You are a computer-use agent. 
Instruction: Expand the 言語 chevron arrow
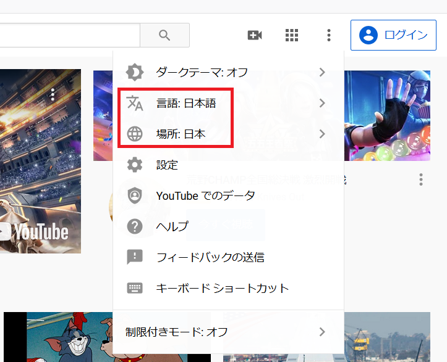pos(322,103)
